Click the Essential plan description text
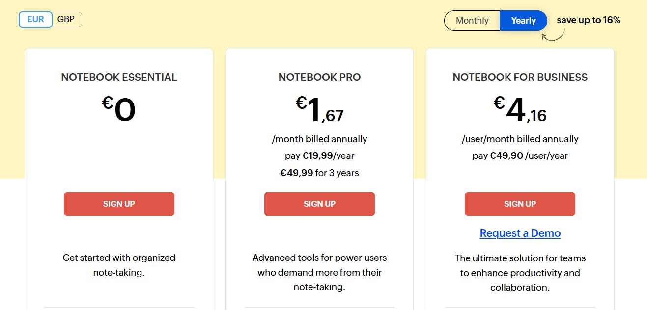 click(119, 265)
